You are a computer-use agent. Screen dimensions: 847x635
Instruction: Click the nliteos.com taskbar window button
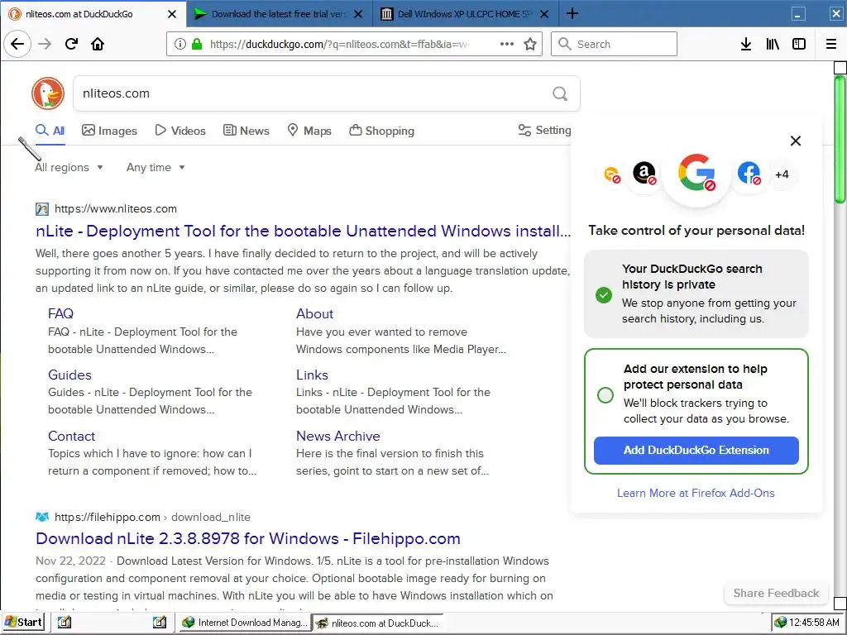coord(378,623)
